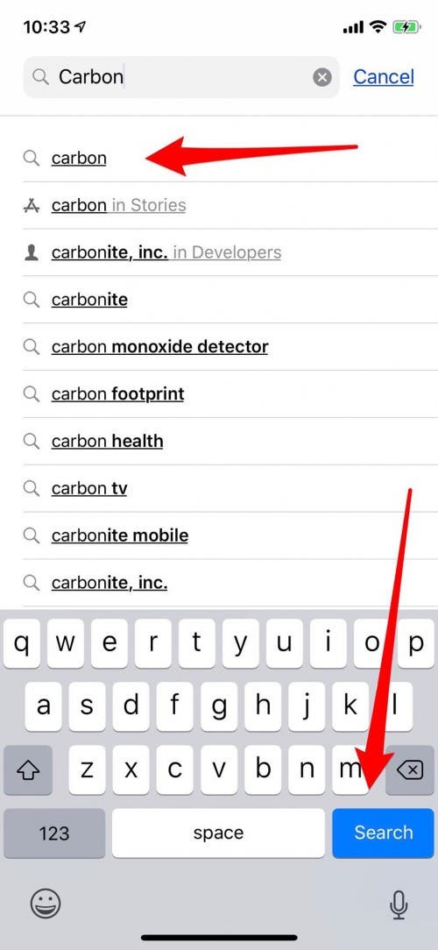Viewport: 438px width, 950px height.
Task: Tap the emoji keyboard icon
Action: [x=46, y=904]
